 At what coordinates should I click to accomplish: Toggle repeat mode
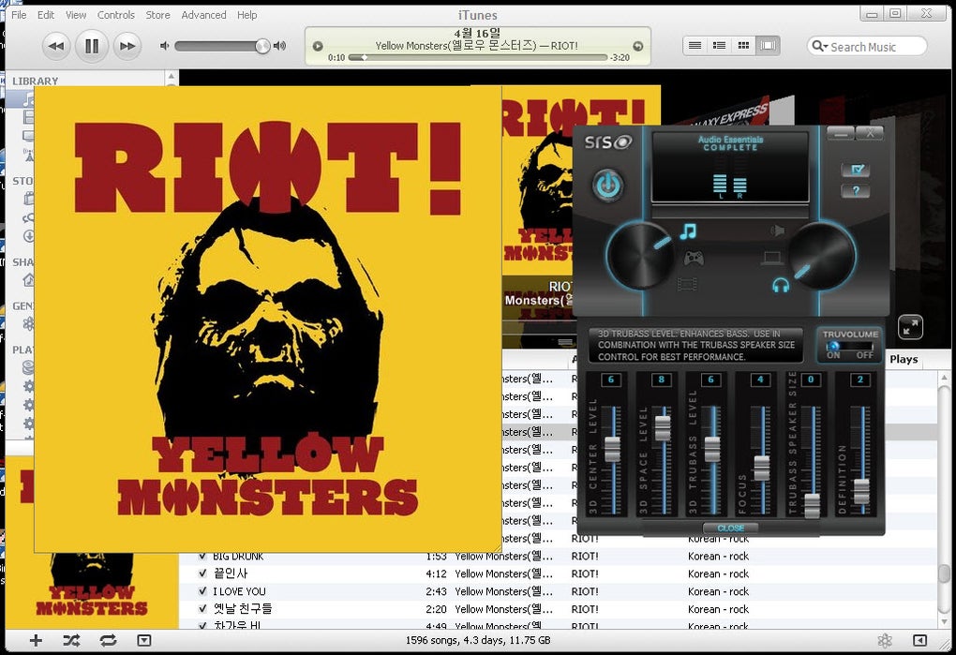click(x=108, y=640)
